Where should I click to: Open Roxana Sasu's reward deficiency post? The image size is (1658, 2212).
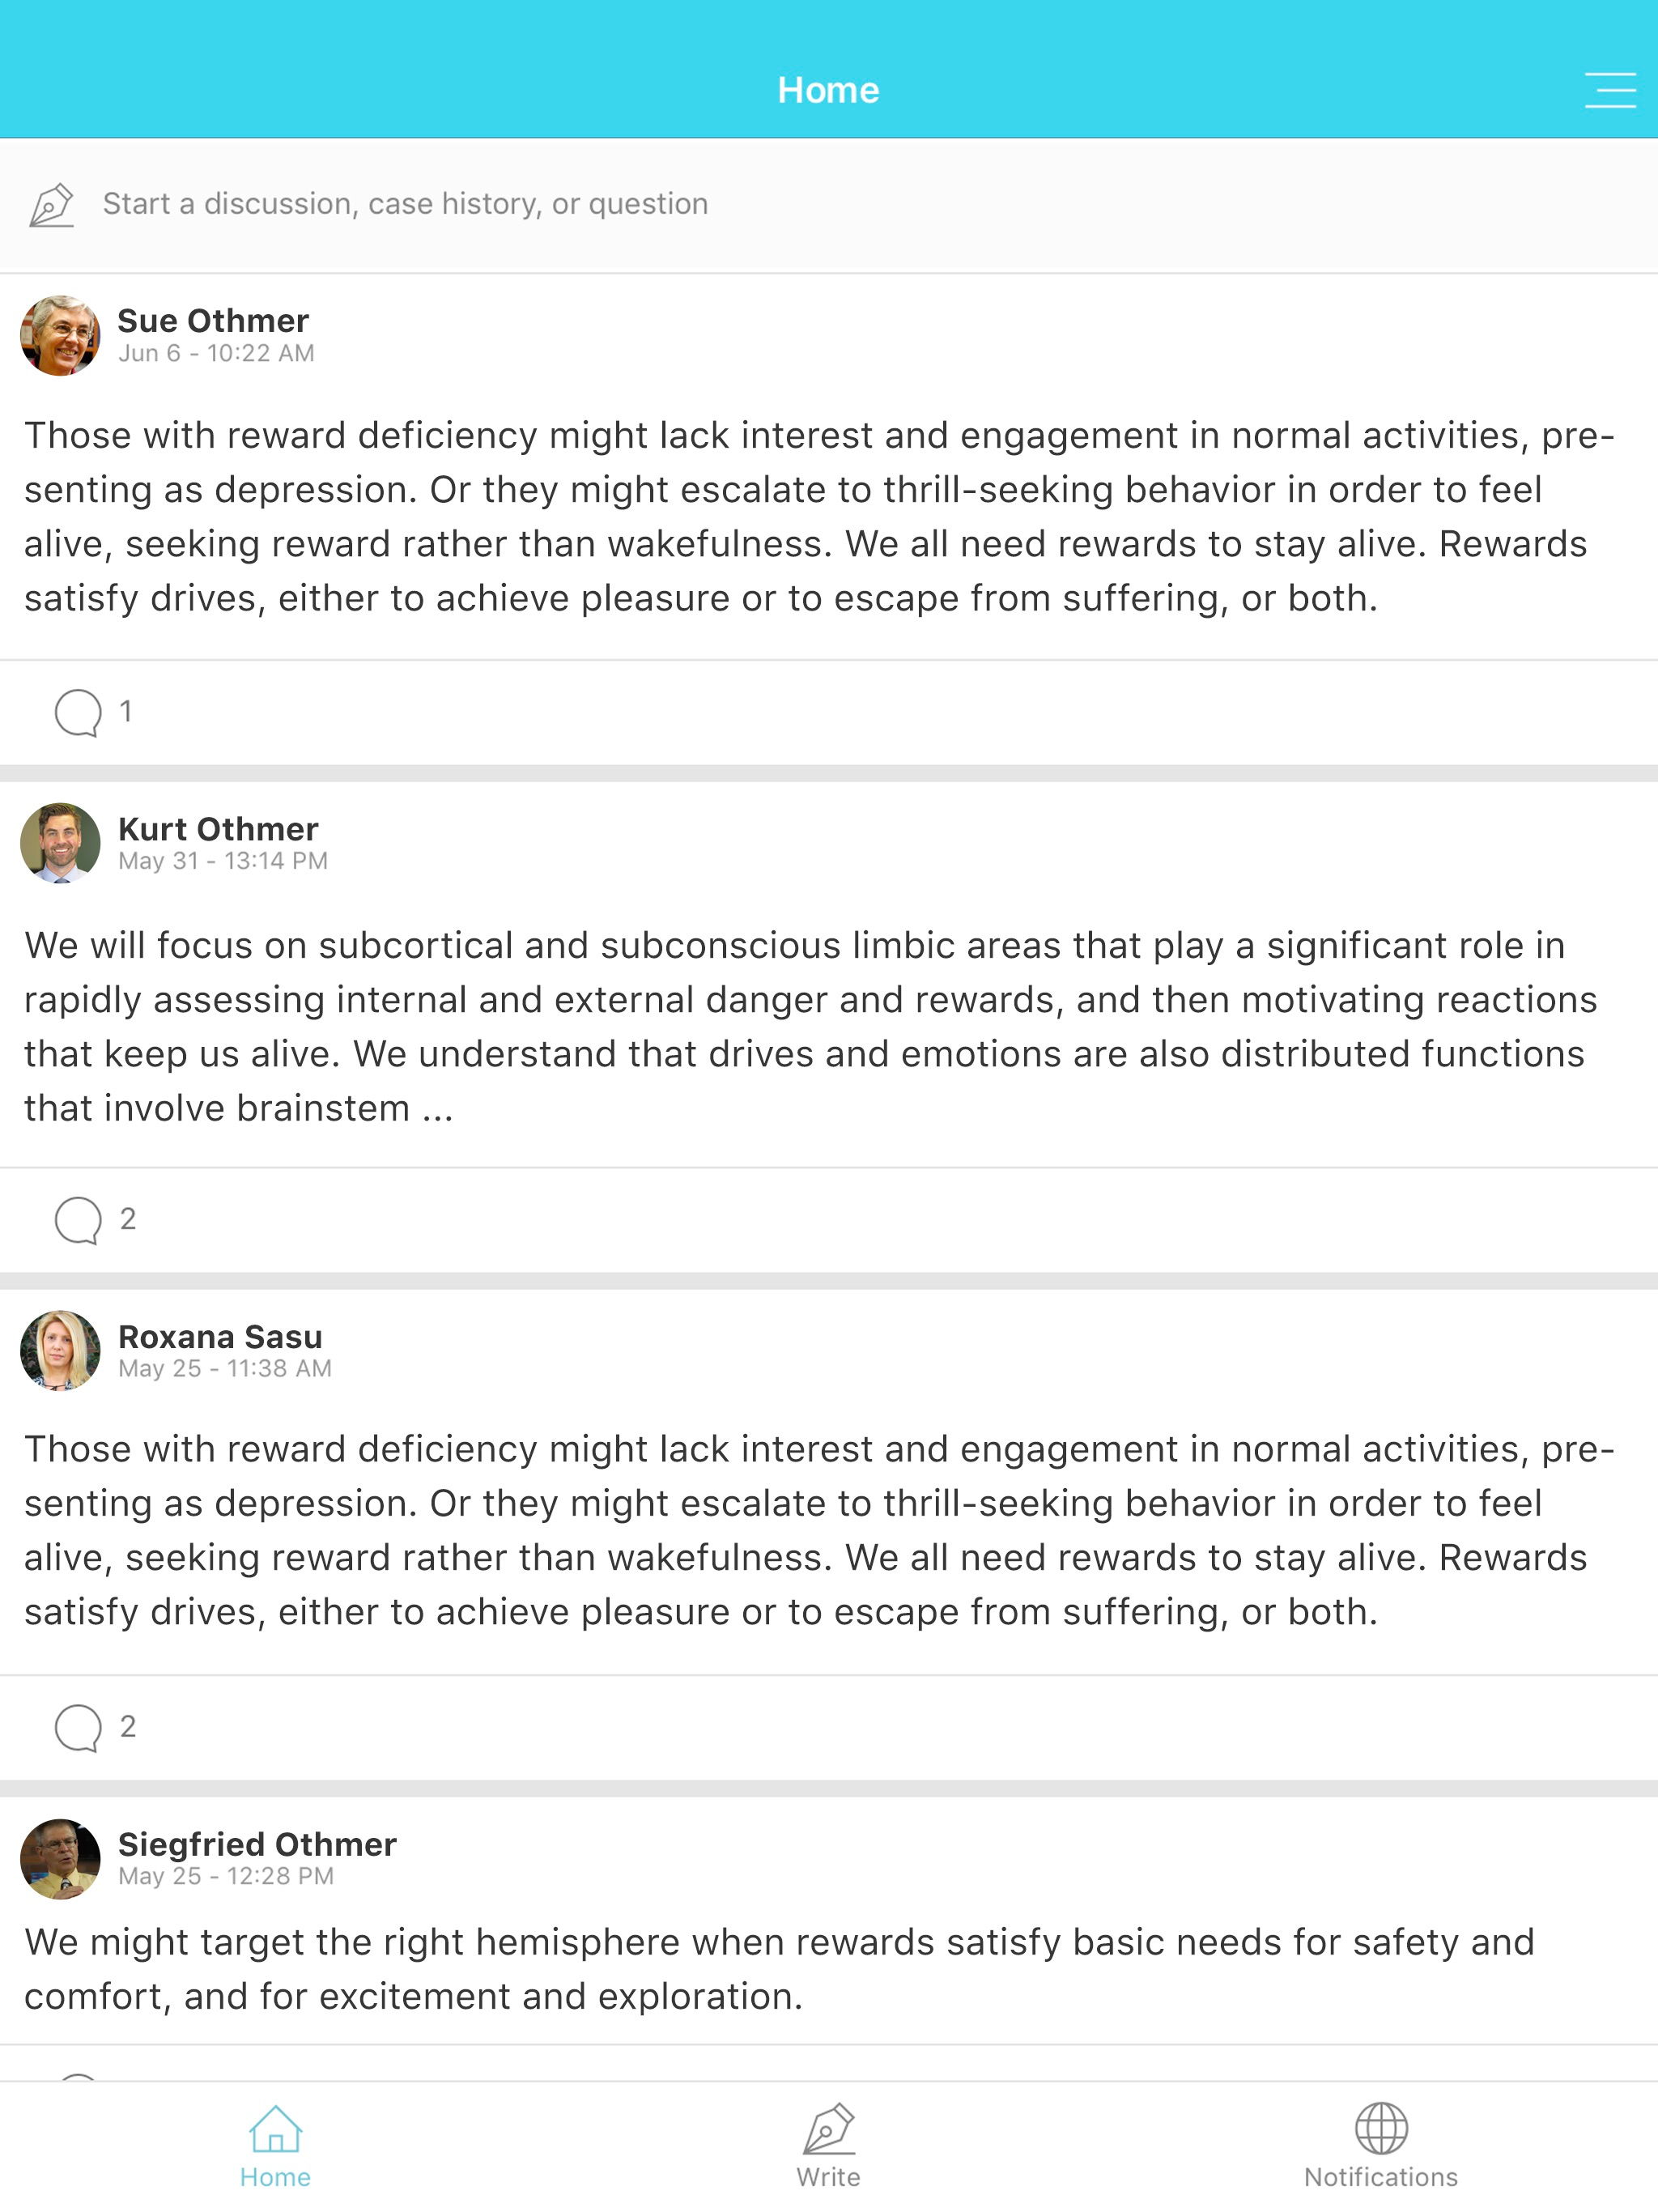pyautogui.click(x=800, y=1530)
